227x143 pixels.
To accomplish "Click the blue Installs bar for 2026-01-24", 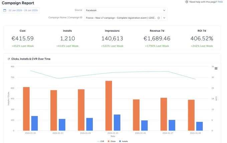I will 89,124.
